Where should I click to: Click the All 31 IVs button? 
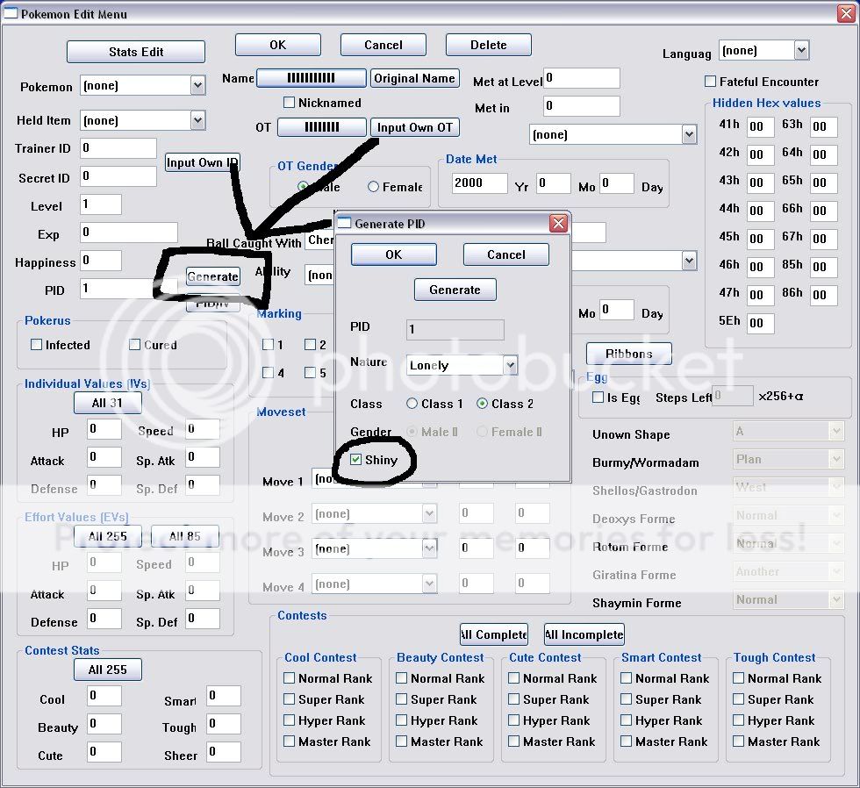[x=107, y=403]
